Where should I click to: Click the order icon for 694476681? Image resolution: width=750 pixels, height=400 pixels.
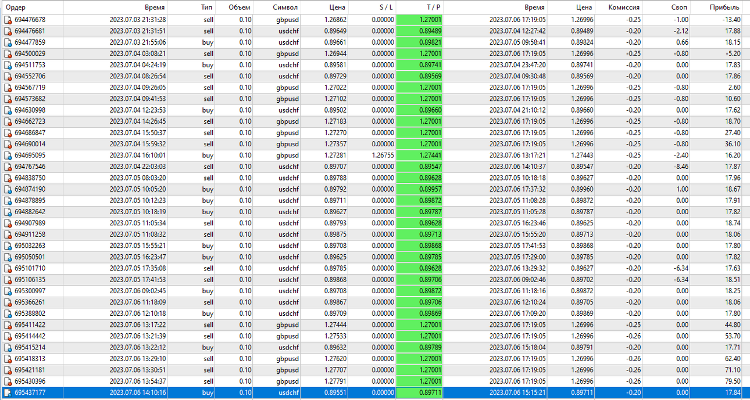point(8,31)
